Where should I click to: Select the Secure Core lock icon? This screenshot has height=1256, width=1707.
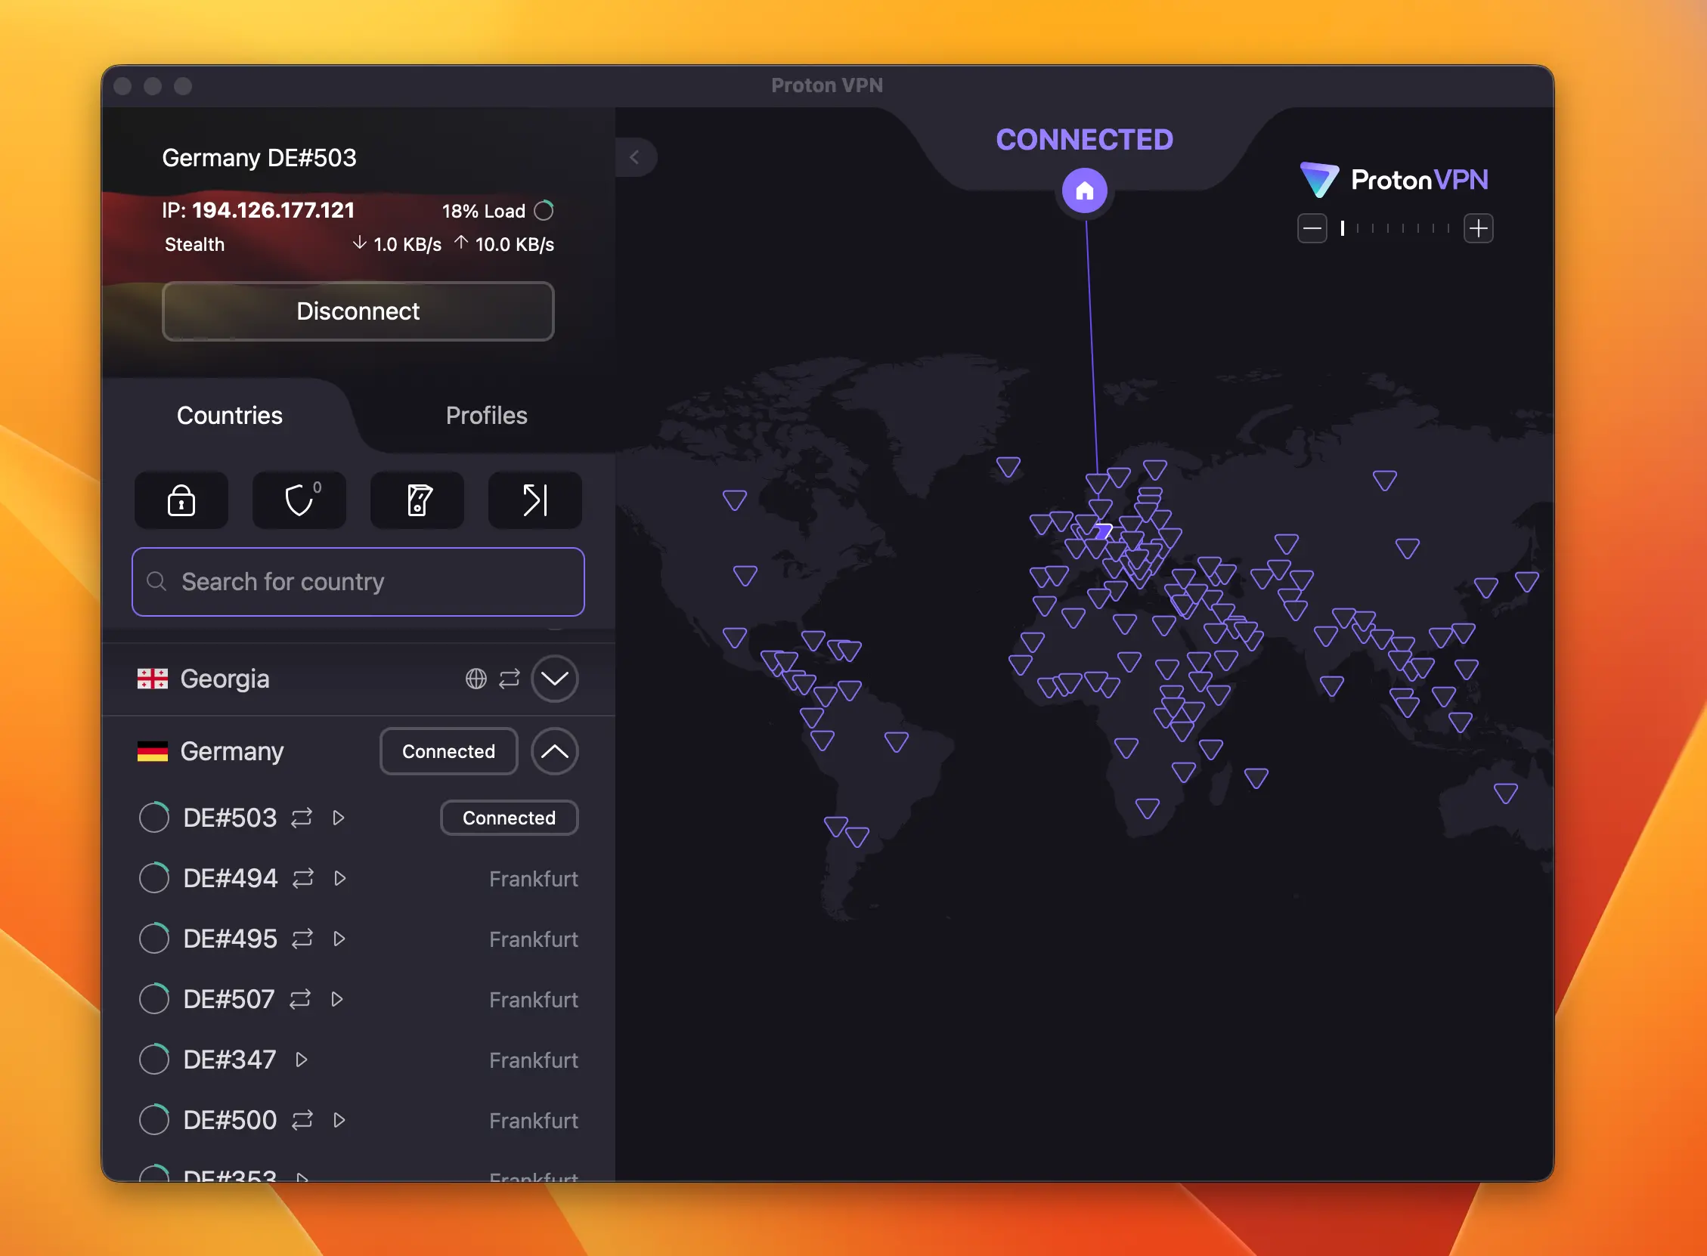(181, 500)
